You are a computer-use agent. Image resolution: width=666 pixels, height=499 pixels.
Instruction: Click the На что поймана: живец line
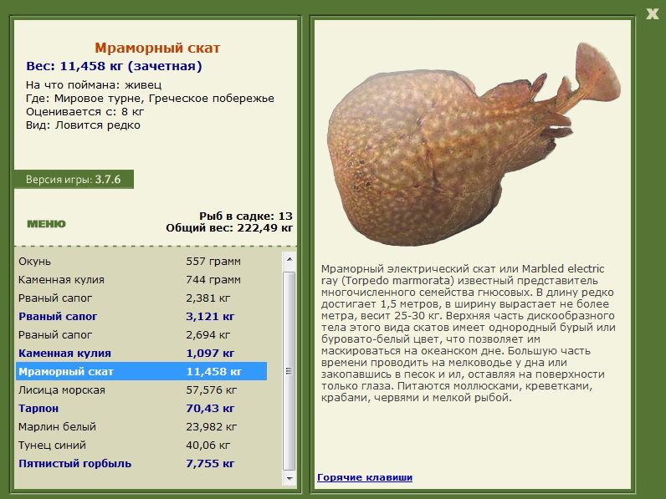94,85
